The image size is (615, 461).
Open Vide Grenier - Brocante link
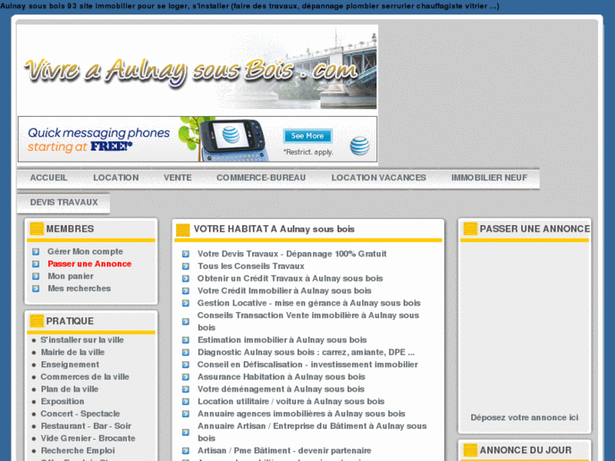coord(88,438)
